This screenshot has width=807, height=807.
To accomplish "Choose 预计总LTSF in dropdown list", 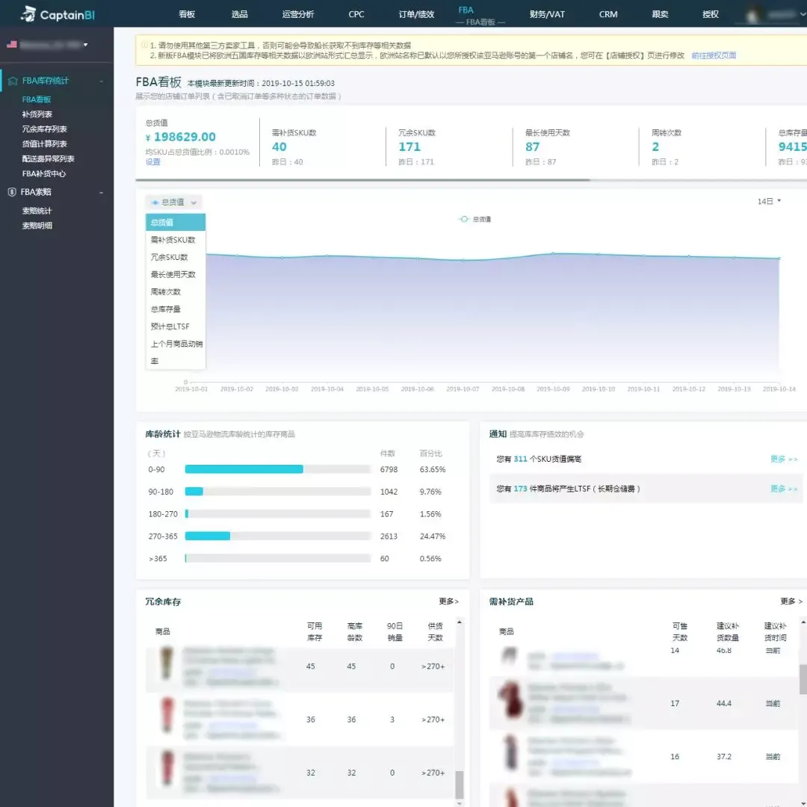I will click(x=176, y=327).
